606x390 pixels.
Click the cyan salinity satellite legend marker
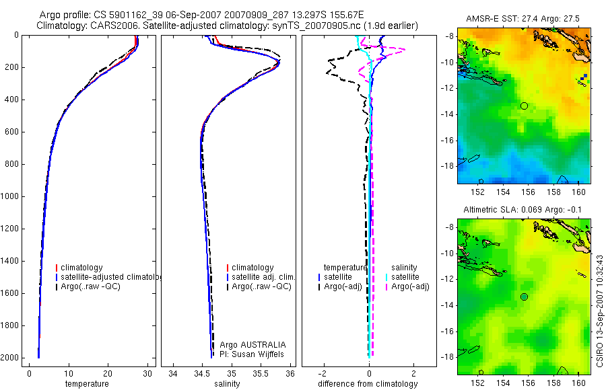tap(386, 277)
